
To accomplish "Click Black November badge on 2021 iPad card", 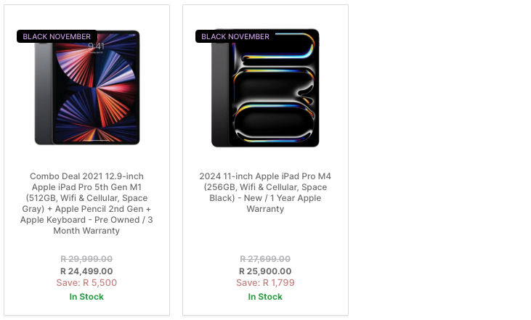I will [57, 36].
